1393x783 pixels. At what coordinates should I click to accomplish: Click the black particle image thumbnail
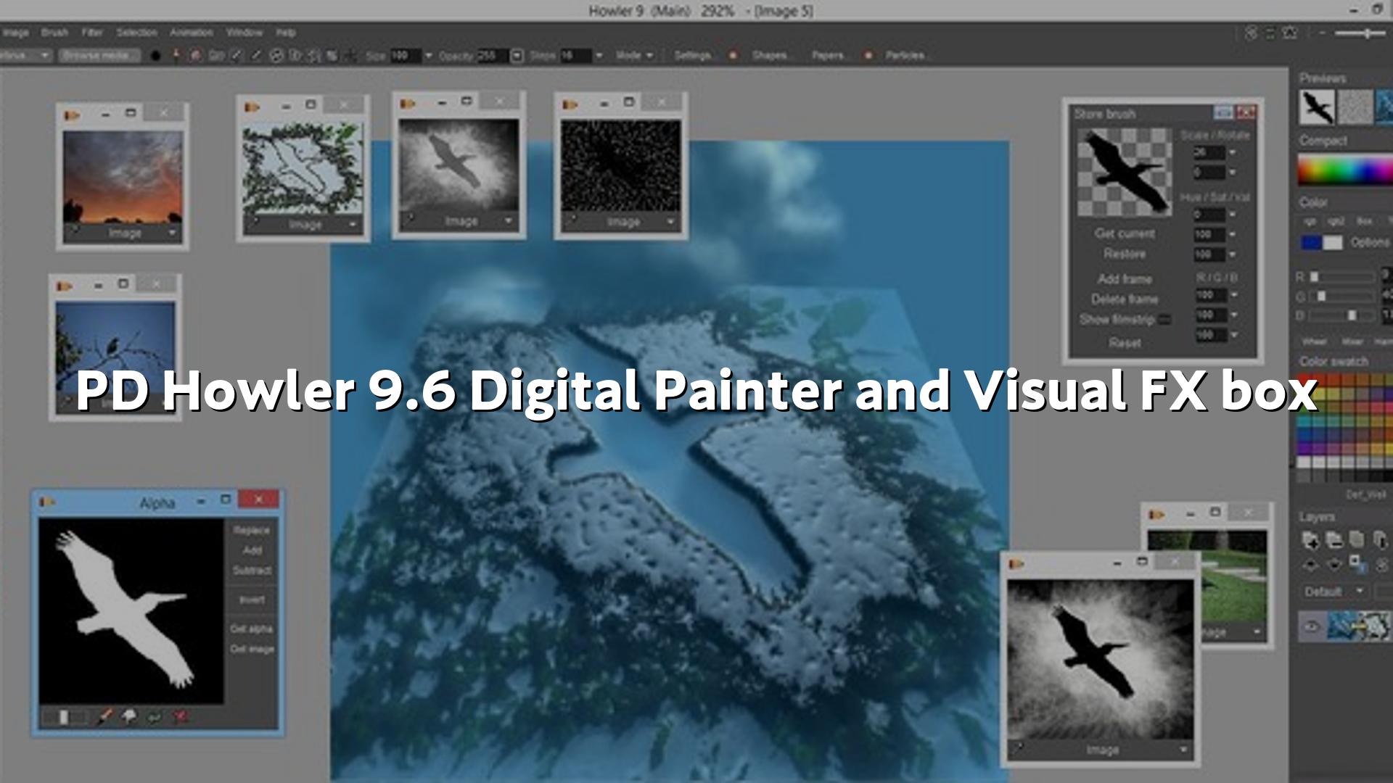pyautogui.click(x=621, y=166)
